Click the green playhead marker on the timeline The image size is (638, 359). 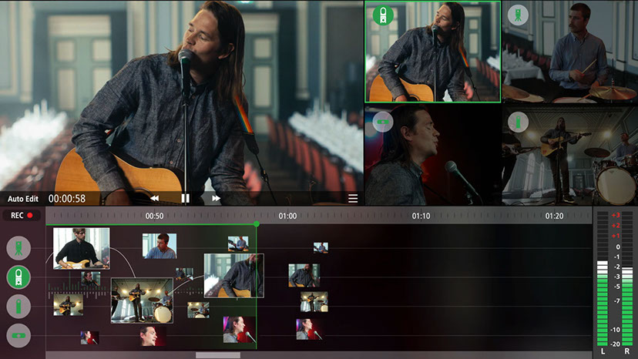(x=257, y=224)
